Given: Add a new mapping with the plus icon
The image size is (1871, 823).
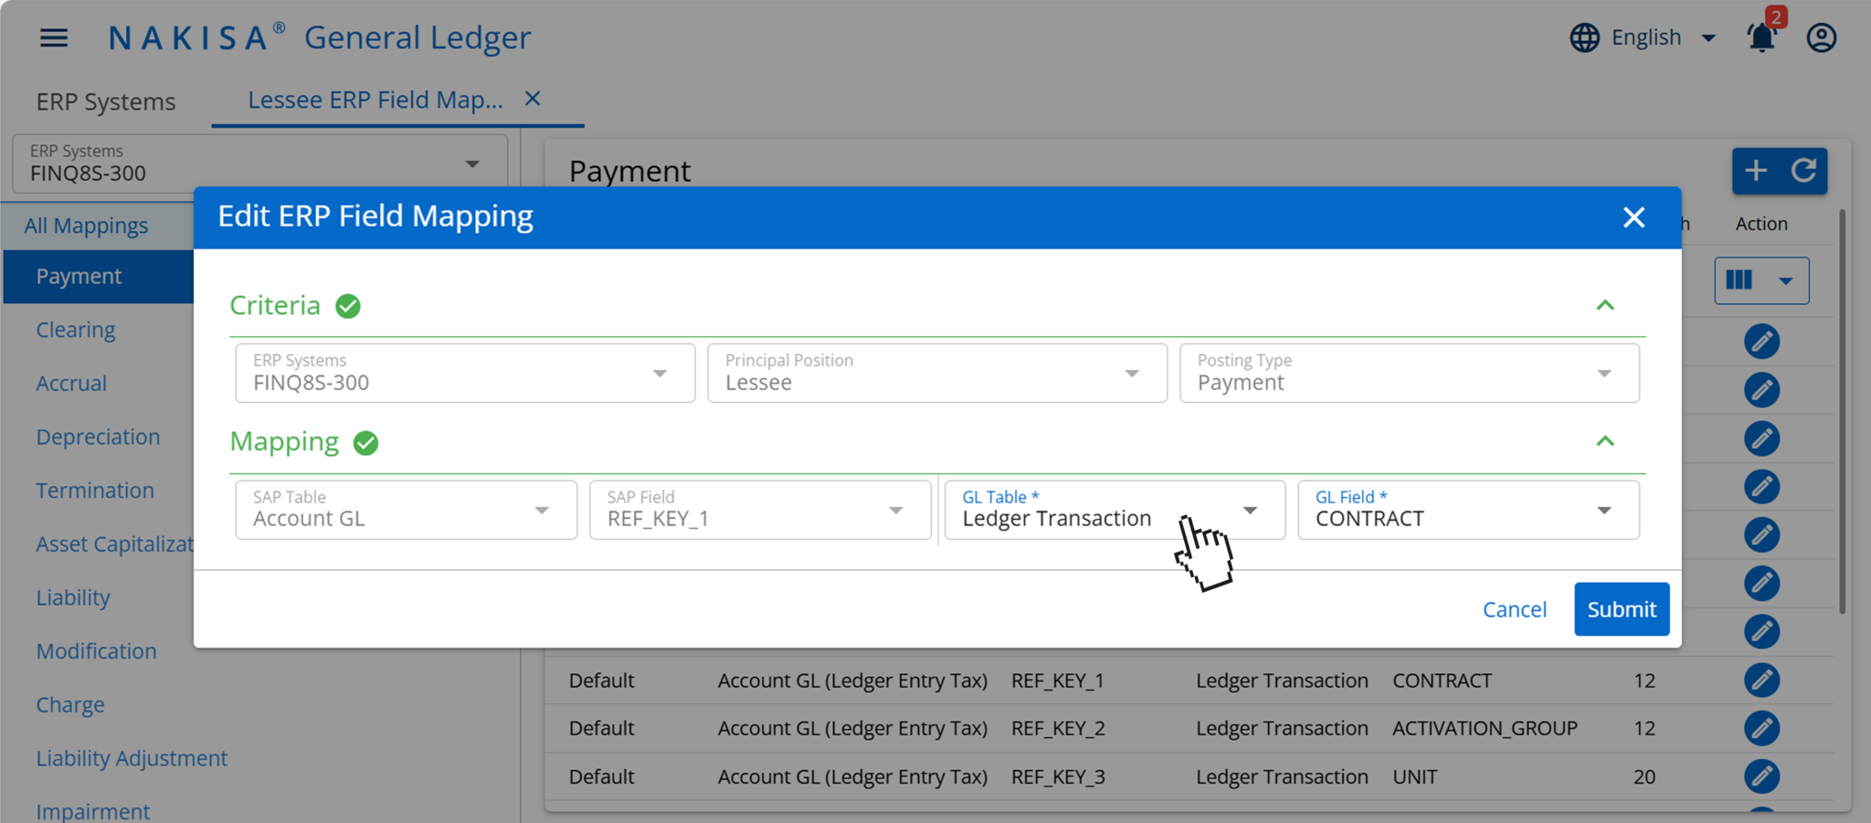Looking at the screenshot, I should point(1755,171).
